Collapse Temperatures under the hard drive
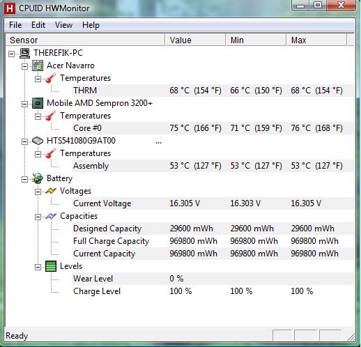Viewport: 361px width, 347px height. [x=38, y=155]
